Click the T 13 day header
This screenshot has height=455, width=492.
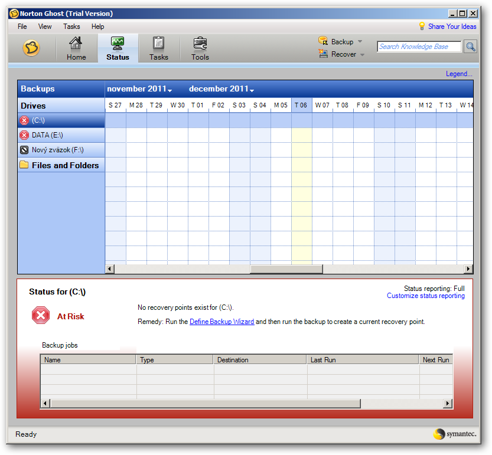tap(446, 106)
